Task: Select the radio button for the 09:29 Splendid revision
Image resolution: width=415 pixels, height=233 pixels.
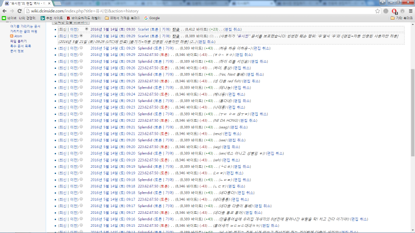Action: coord(81,48)
